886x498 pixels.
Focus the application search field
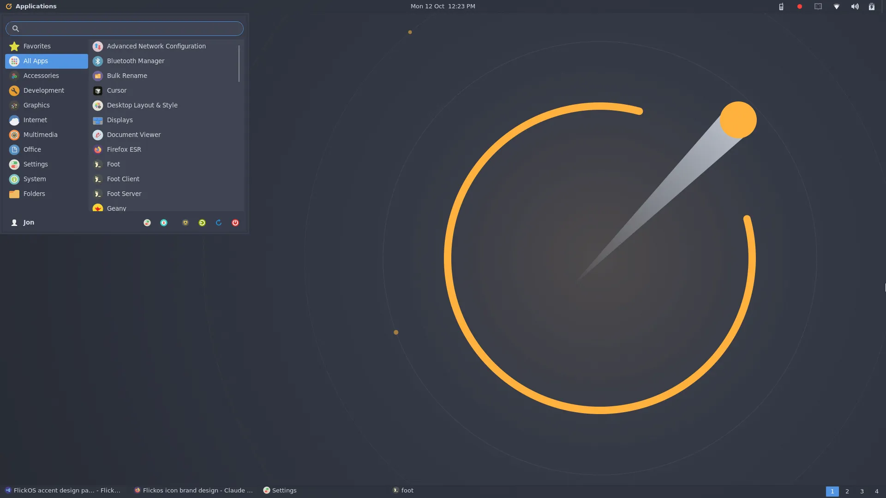125,29
